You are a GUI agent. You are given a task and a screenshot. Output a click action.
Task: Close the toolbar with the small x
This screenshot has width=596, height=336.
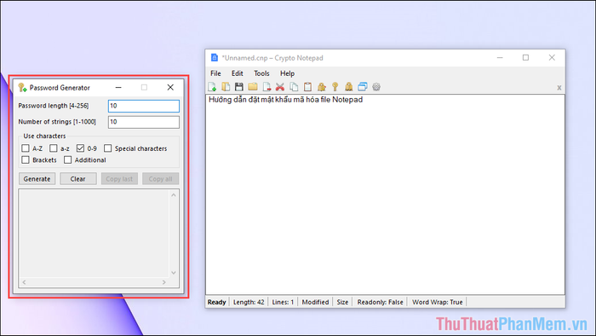pyautogui.click(x=559, y=88)
